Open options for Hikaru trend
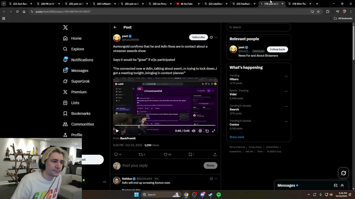Viewport: 355px width, 199px height. tap(286, 76)
